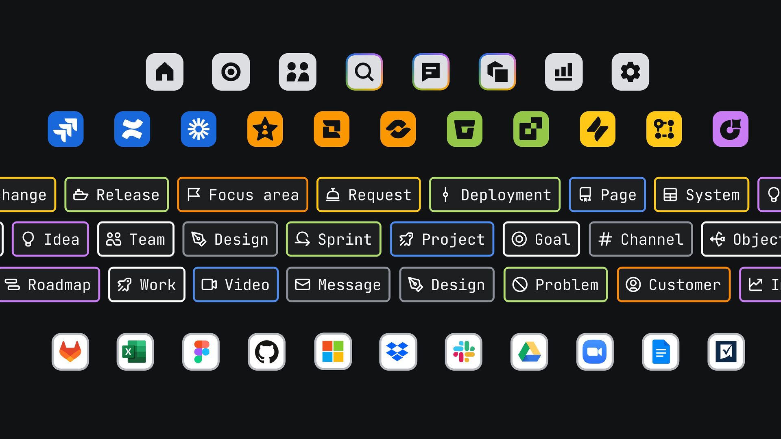Choose the Message tag
This screenshot has height=439, width=781.
(x=338, y=285)
